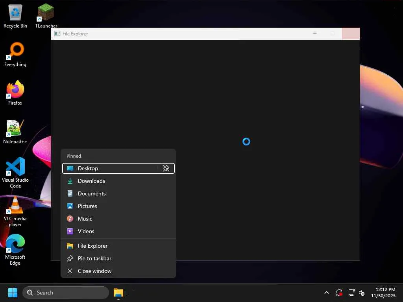Select the Notepad++ desktop shortcut
Image resolution: width=403 pixels, height=302 pixels.
point(15,131)
